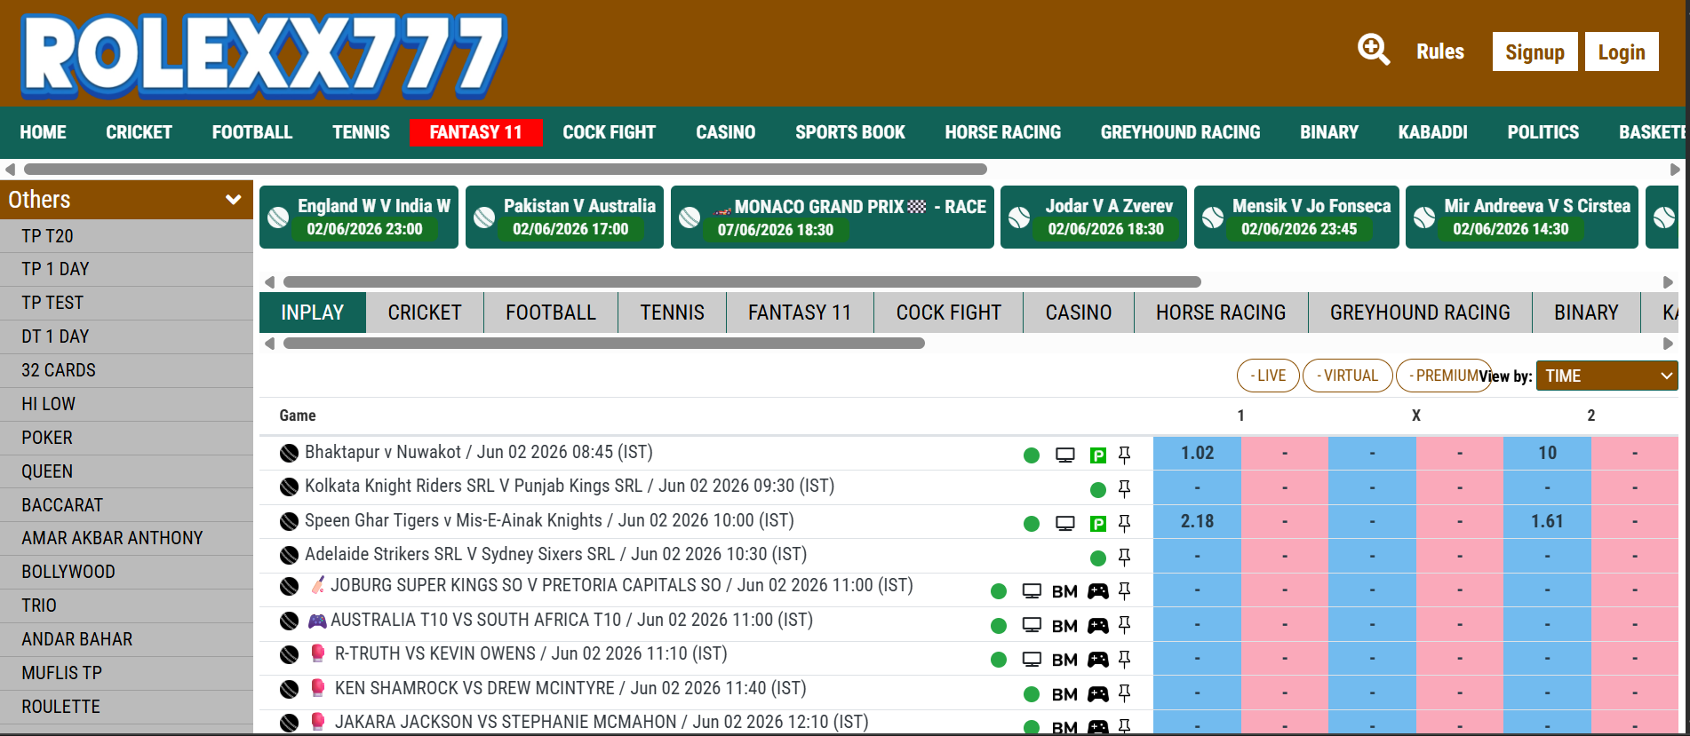This screenshot has width=1690, height=736.
Task: Click gamepad icon for Ken Shamrock match
Action: (1098, 694)
